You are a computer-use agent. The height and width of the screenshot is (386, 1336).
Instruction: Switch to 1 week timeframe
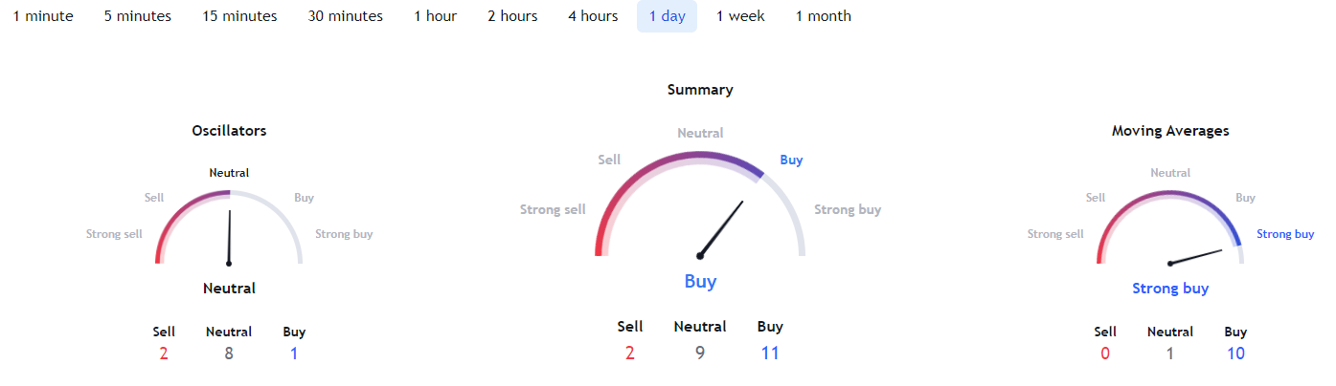coord(740,16)
